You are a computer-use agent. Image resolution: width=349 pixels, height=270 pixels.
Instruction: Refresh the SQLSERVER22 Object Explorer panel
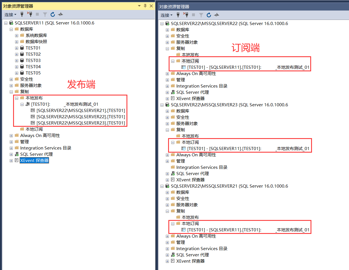pyautogui.click(x=209, y=15)
